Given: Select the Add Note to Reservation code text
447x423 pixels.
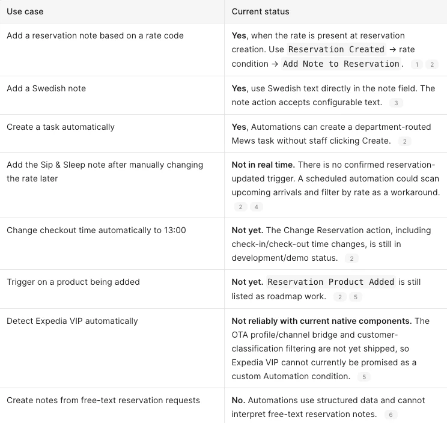Looking at the screenshot, I should pos(341,64).
